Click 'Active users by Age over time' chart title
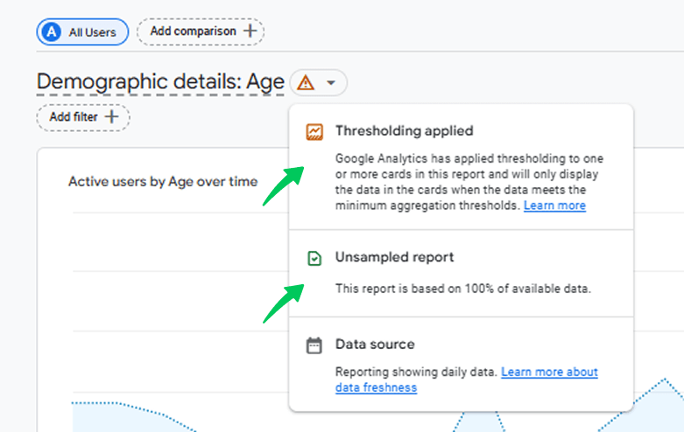 pos(163,182)
